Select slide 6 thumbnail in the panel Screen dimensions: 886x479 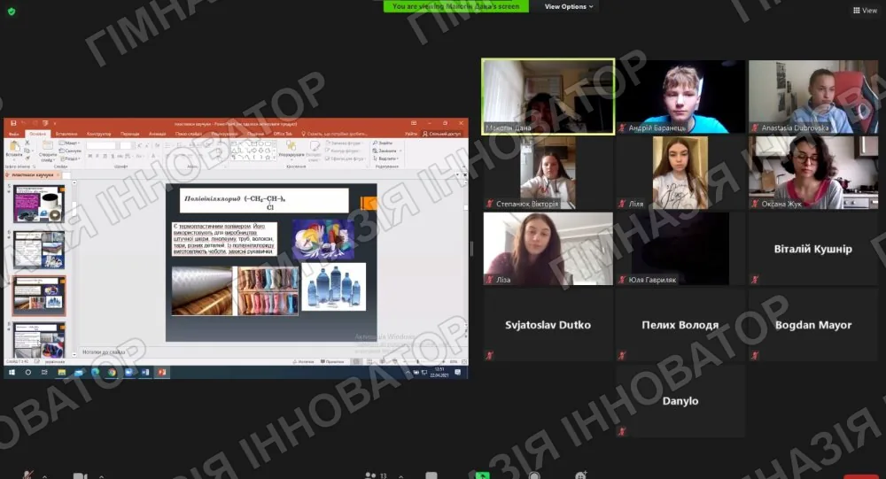(38, 250)
